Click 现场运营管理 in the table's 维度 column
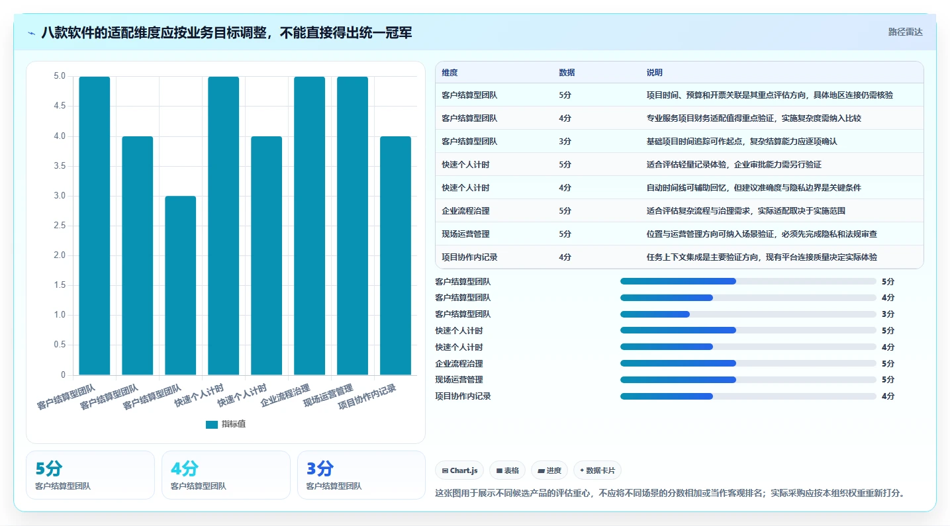The height and width of the screenshot is (526, 950). click(x=465, y=234)
